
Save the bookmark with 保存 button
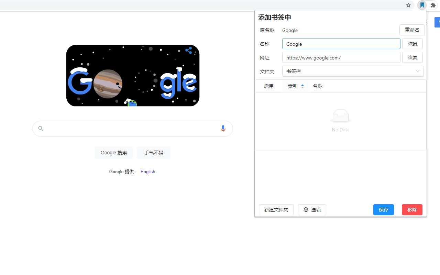point(384,210)
